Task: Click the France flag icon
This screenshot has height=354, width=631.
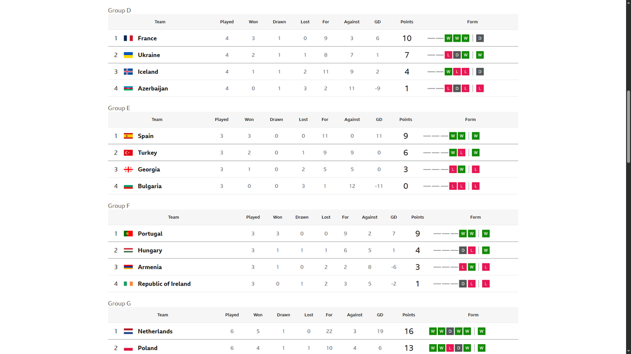Action: [128, 38]
